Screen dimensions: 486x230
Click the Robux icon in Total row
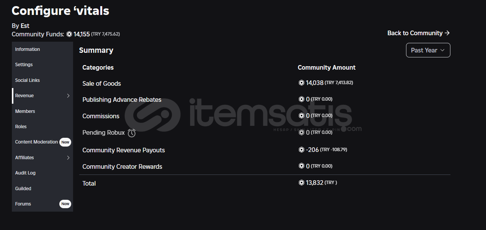click(x=301, y=183)
